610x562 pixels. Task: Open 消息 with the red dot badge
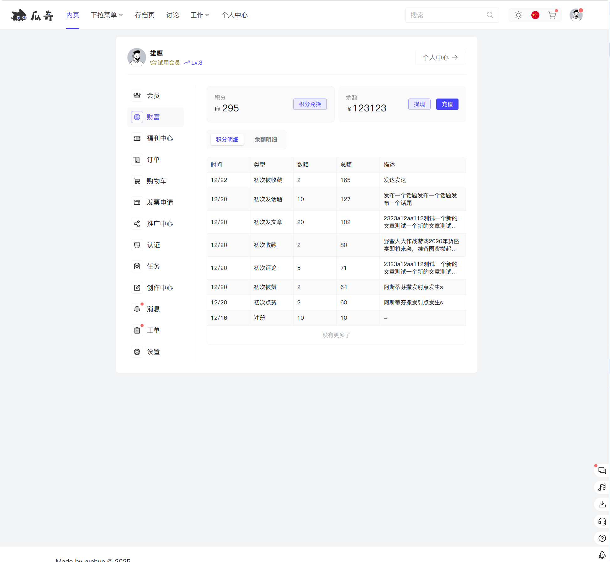(x=153, y=309)
